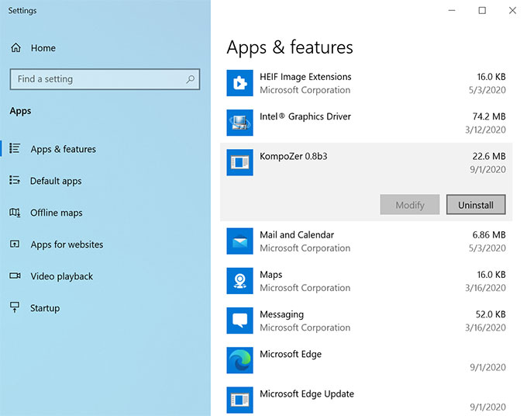The image size is (527, 416).
Task: Select the KompoZer 0.8b3 app name
Action: click(x=294, y=157)
